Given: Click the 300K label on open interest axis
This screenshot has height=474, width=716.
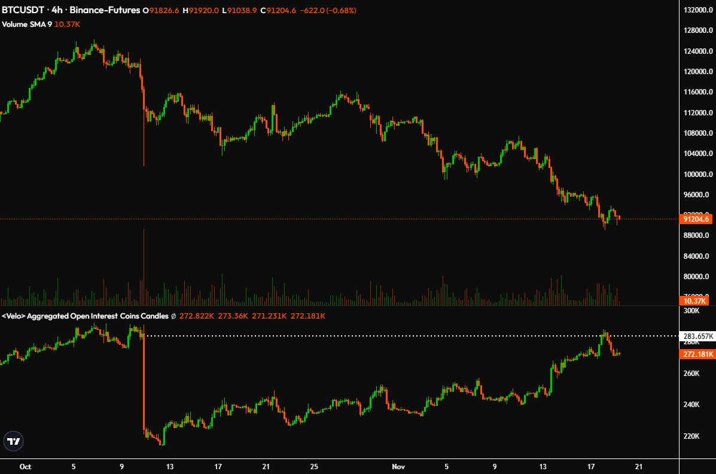Looking at the screenshot, I should tap(691, 311).
